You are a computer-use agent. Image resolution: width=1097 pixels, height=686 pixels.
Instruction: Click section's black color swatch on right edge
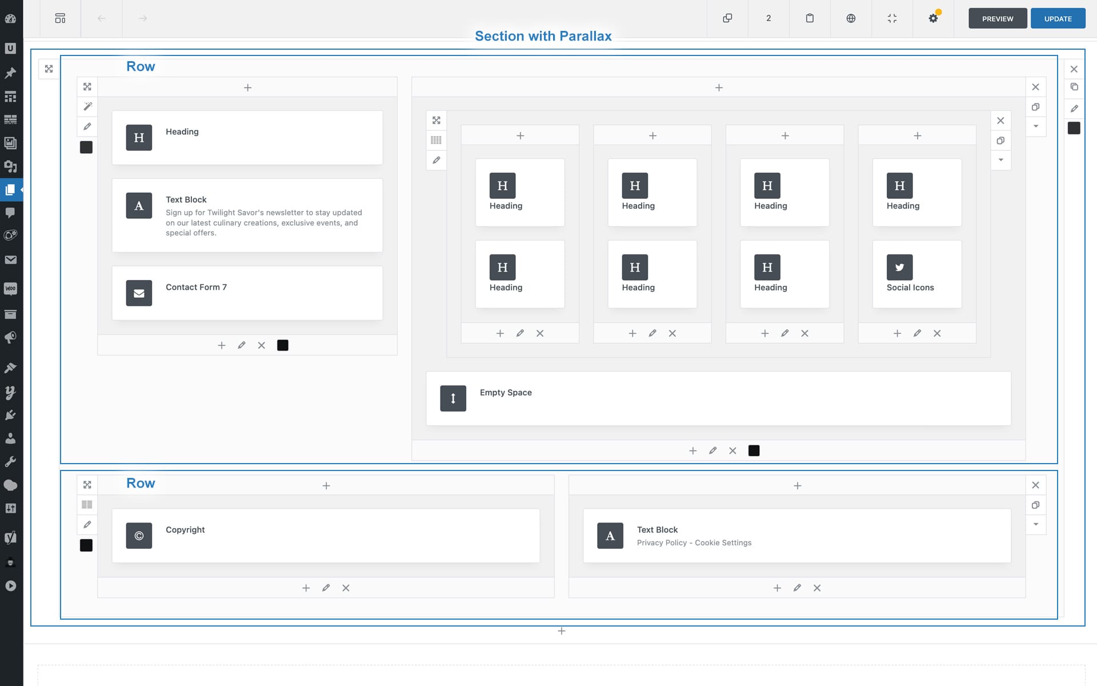(x=1074, y=128)
